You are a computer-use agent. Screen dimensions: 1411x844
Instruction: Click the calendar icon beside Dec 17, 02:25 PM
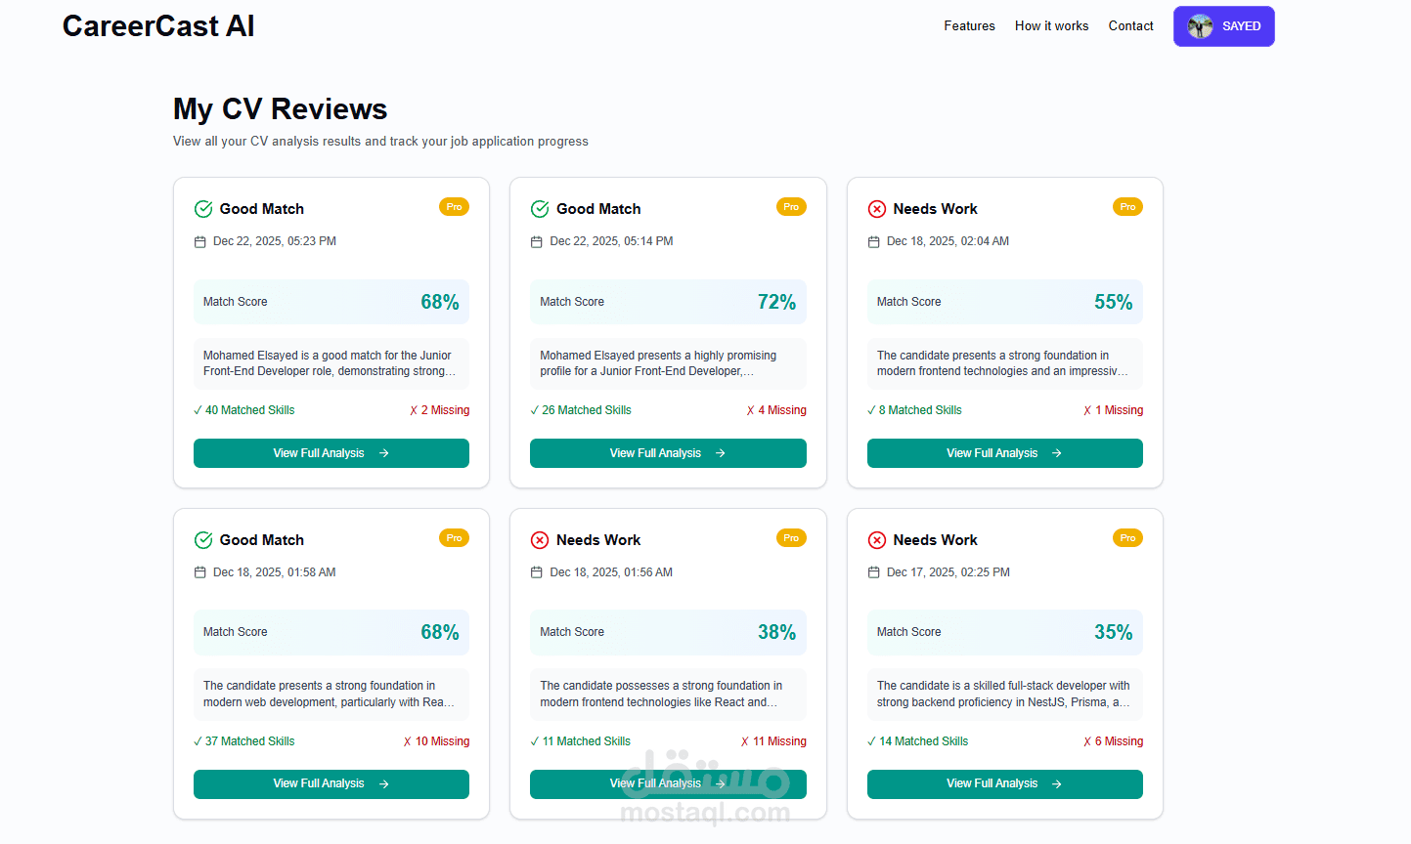click(874, 572)
